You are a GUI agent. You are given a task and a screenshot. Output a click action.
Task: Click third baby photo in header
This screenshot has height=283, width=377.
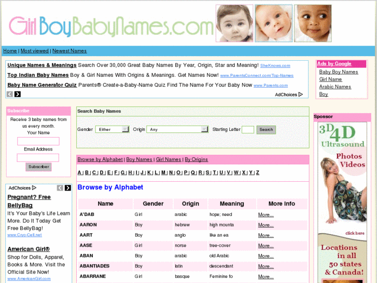click(x=313, y=23)
